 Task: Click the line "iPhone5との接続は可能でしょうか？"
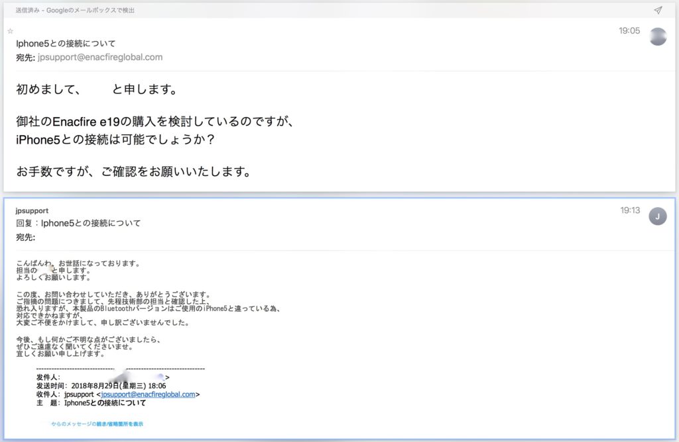pos(115,140)
